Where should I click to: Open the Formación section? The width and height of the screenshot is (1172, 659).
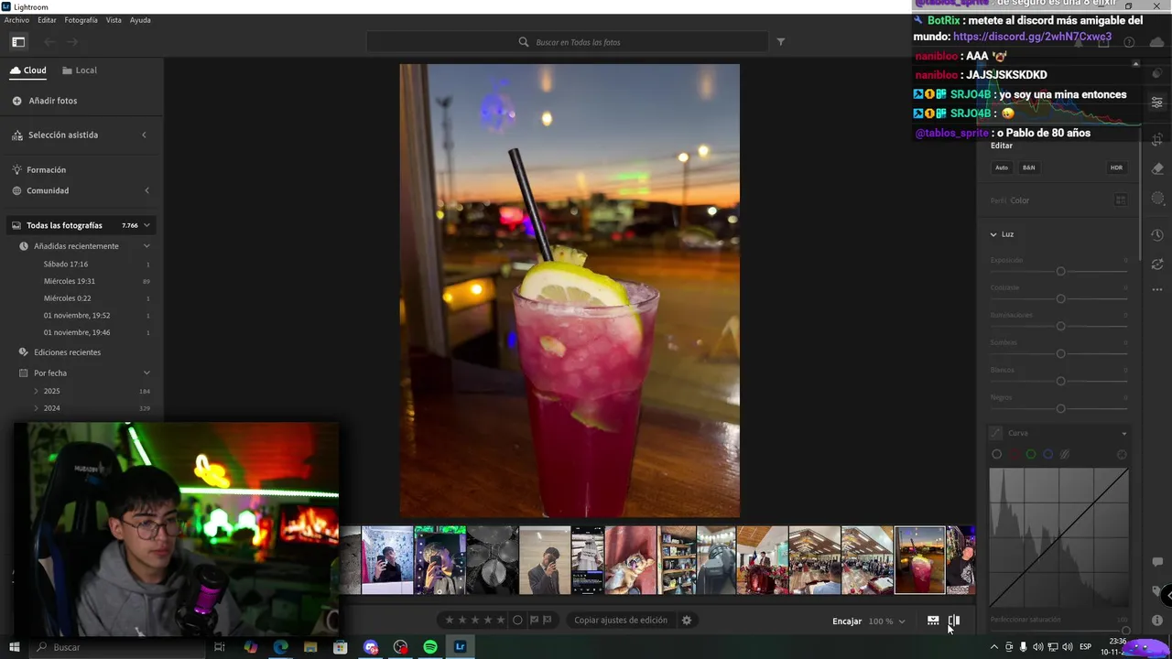(x=46, y=169)
